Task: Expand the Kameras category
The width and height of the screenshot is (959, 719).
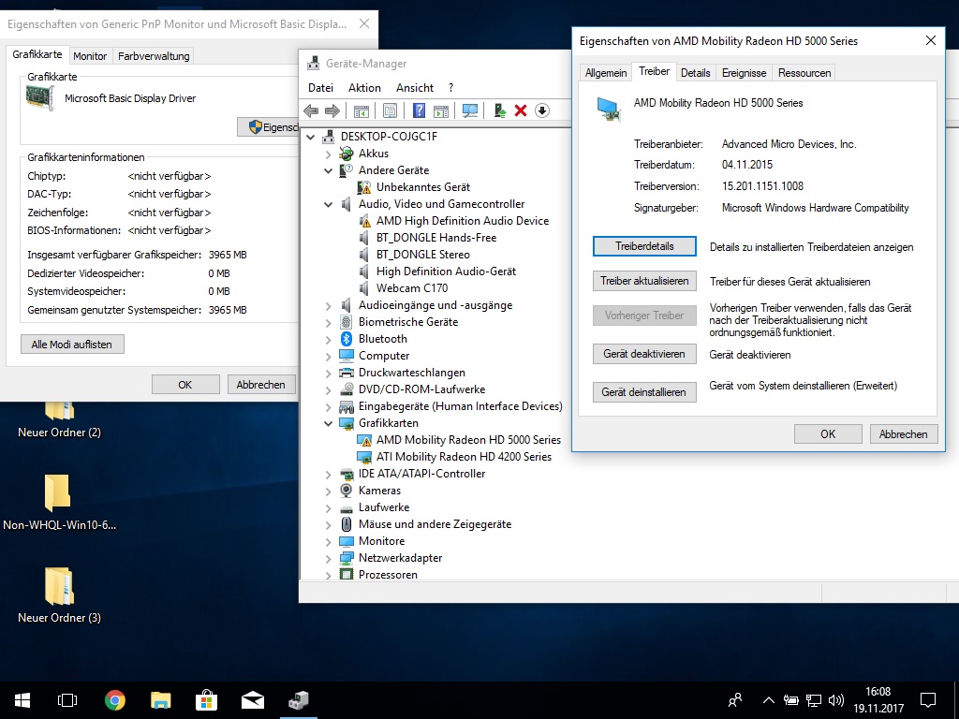Action: [x=329, y=491]
